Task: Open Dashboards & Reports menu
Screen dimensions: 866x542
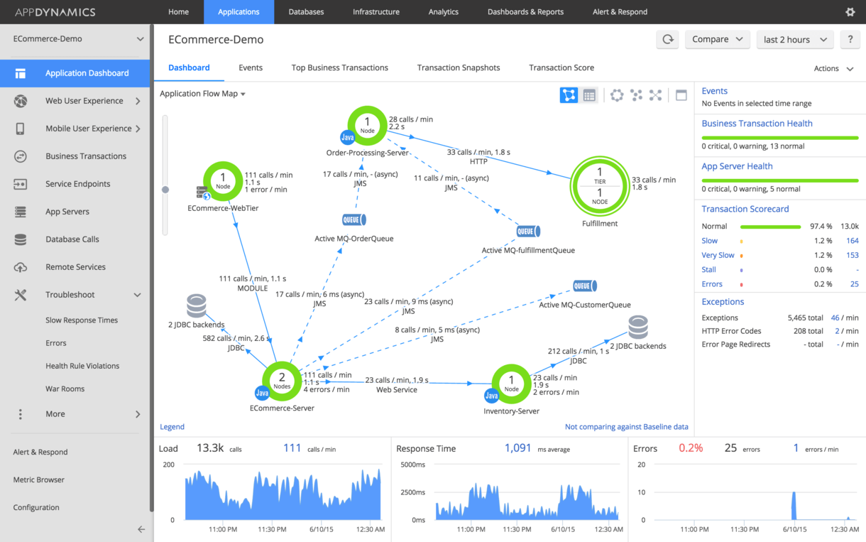Action: click(525, 12)
